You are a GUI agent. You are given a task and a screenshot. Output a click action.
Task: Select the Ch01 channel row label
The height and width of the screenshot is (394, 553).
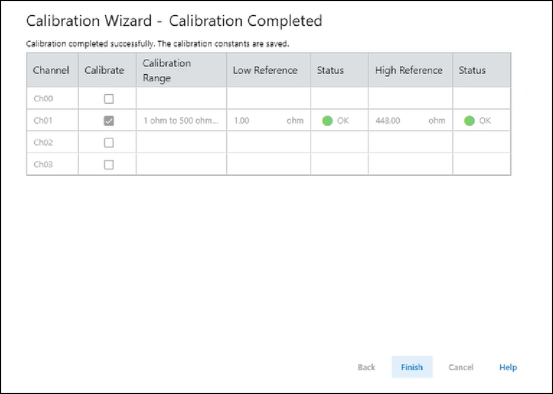coord(43,121)
